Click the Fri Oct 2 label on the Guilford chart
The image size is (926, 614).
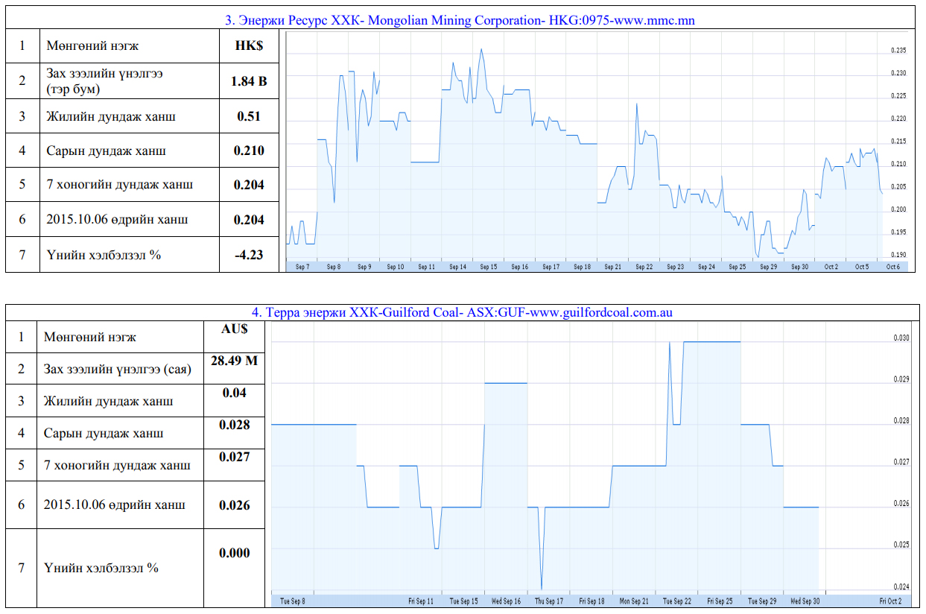(890, 601)
